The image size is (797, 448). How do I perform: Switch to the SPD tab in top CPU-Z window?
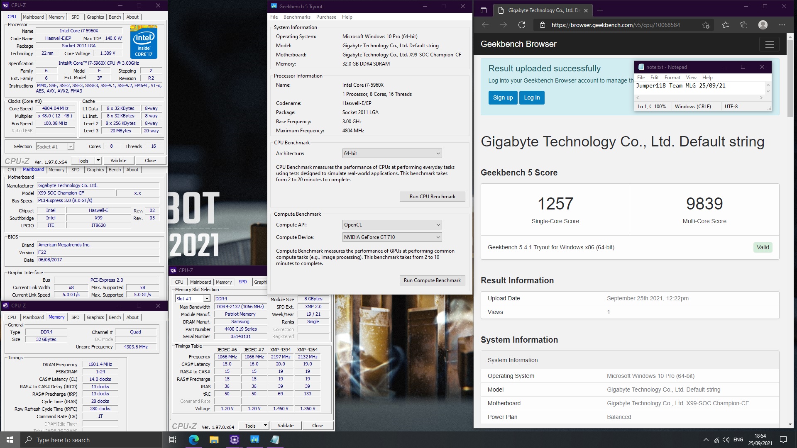tap(75, 17)
